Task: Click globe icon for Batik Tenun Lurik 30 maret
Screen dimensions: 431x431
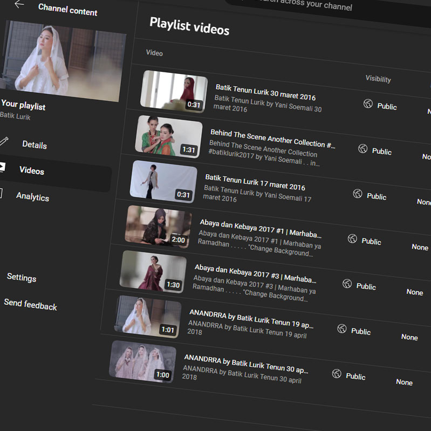Action: pos(368,104)
